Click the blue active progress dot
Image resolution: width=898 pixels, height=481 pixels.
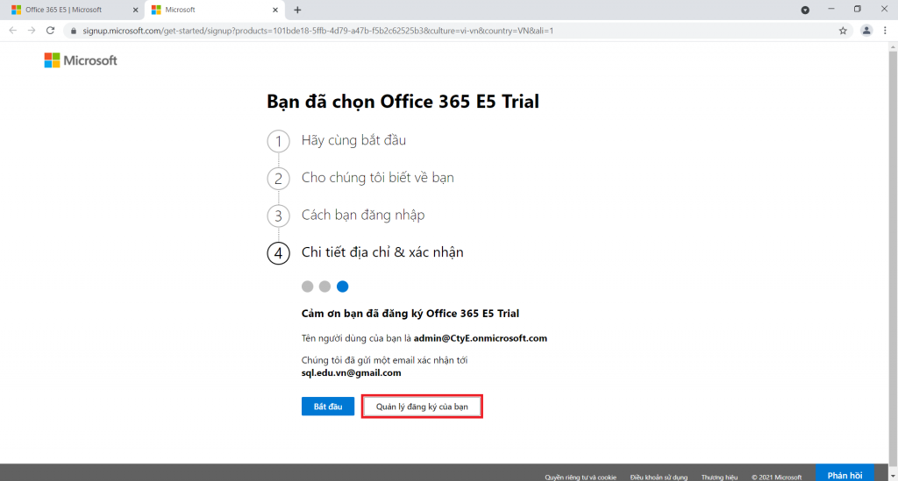pos(343,286)
